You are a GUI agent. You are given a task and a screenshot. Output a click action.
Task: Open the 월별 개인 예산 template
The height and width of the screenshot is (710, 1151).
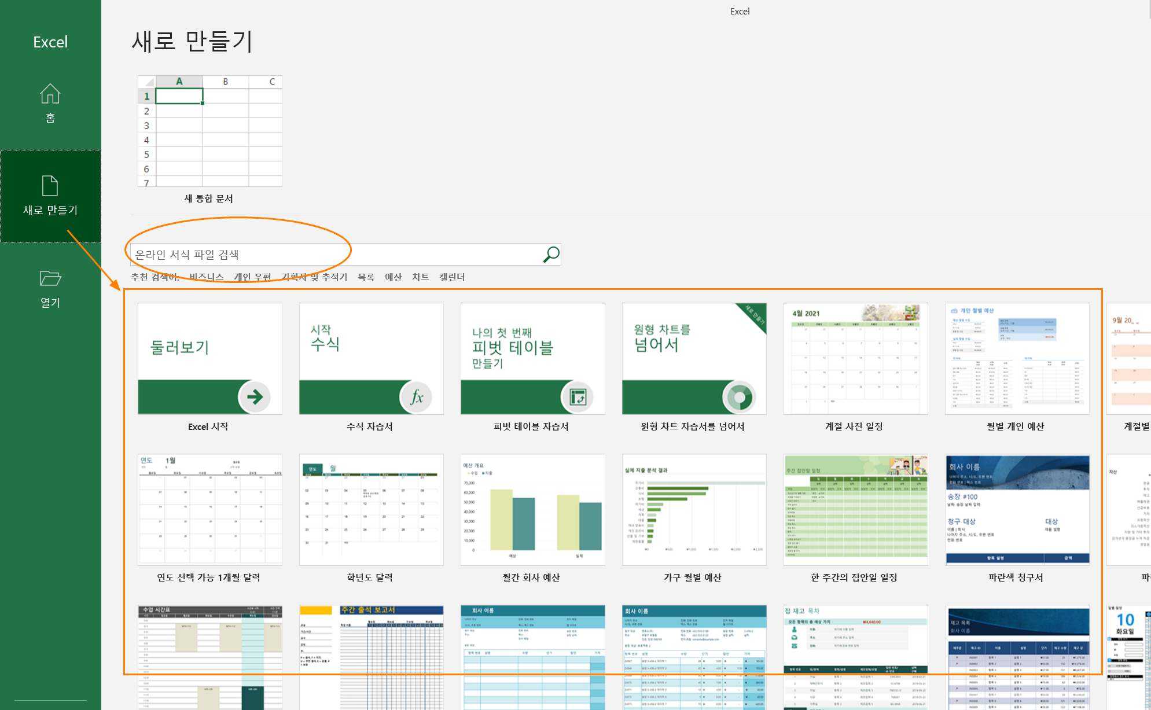pos(1017,359)
